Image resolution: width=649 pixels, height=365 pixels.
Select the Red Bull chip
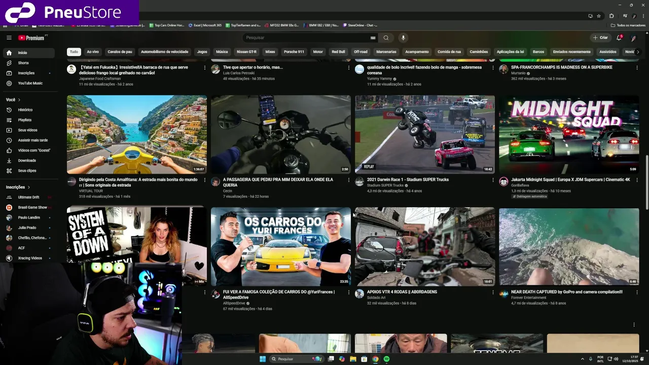[338, 52]
